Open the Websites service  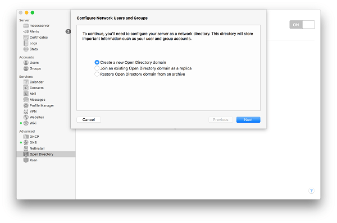point(37,117)
